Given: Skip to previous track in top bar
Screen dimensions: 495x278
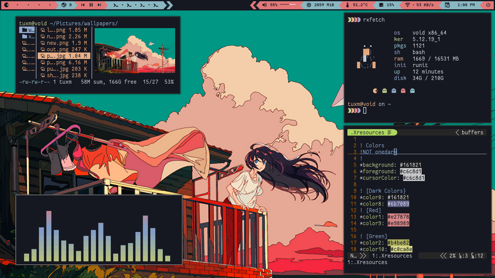Looking at the screenshot, I should pos(83,5).
